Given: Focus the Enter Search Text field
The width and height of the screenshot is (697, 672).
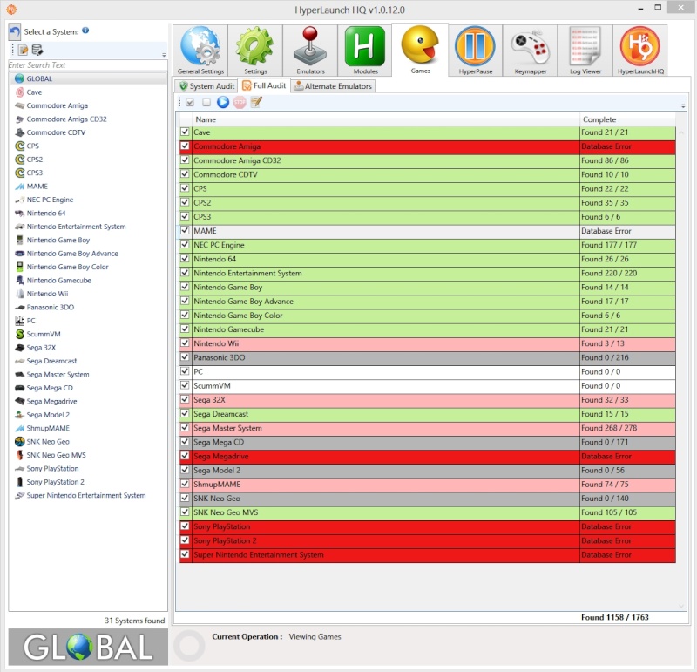Looking at the screenshot, I should point(88,65).
